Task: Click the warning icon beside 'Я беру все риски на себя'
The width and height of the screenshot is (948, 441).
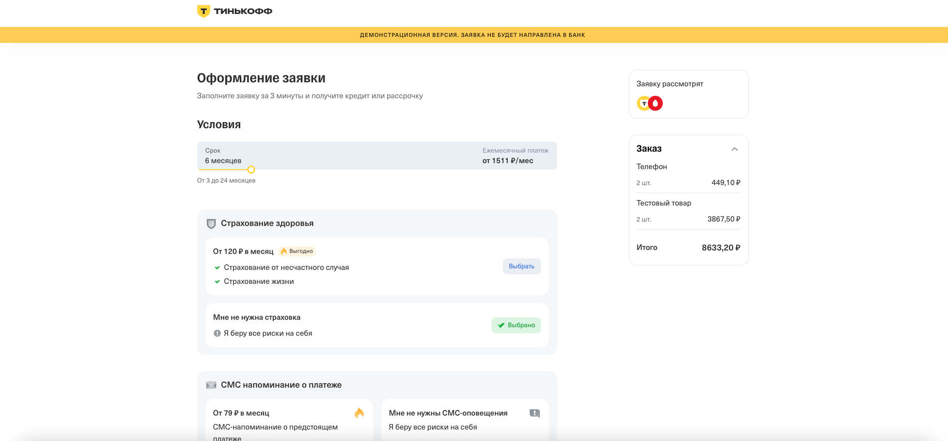Action: point(217,333)
